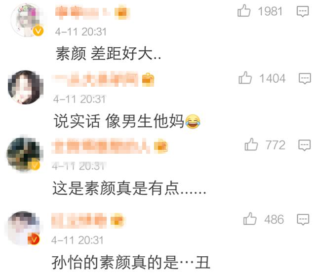Select the comment text 素颜 差距好大
This screenshot has height=274, width=316.
pos(109,53)
